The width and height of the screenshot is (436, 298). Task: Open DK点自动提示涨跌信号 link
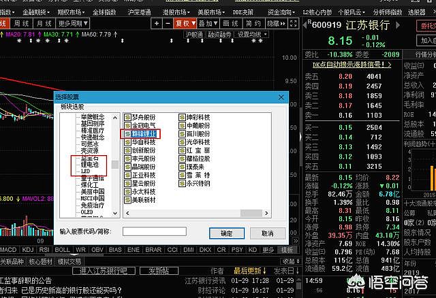click(352, 65)
